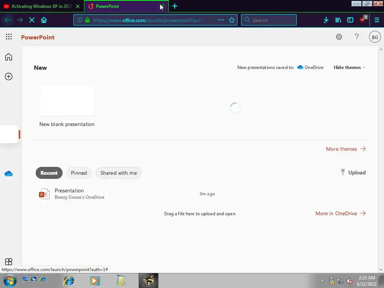The width and height of the screenshot is (384, 288).
Task: Open Windows Media Player from taskbar
Action: tap(95, 280)
